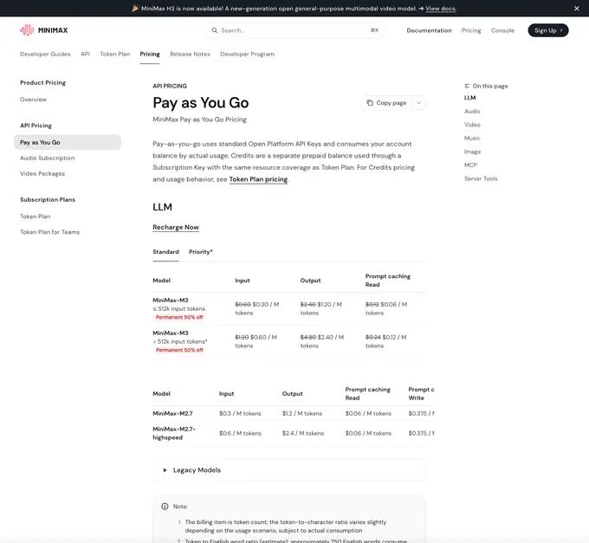
Task: Jump to Music in page outline
Action: pos(472,139)
